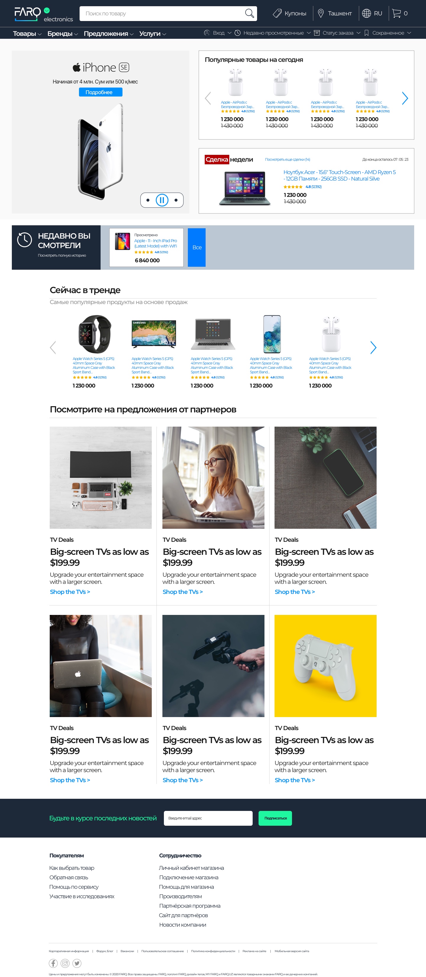426x977 pixels.
Task: Show next trending products with right arrow
Action: pos(373,347)
